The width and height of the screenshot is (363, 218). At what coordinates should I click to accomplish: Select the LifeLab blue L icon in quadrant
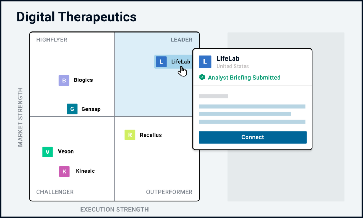click(x=161, y=62)
